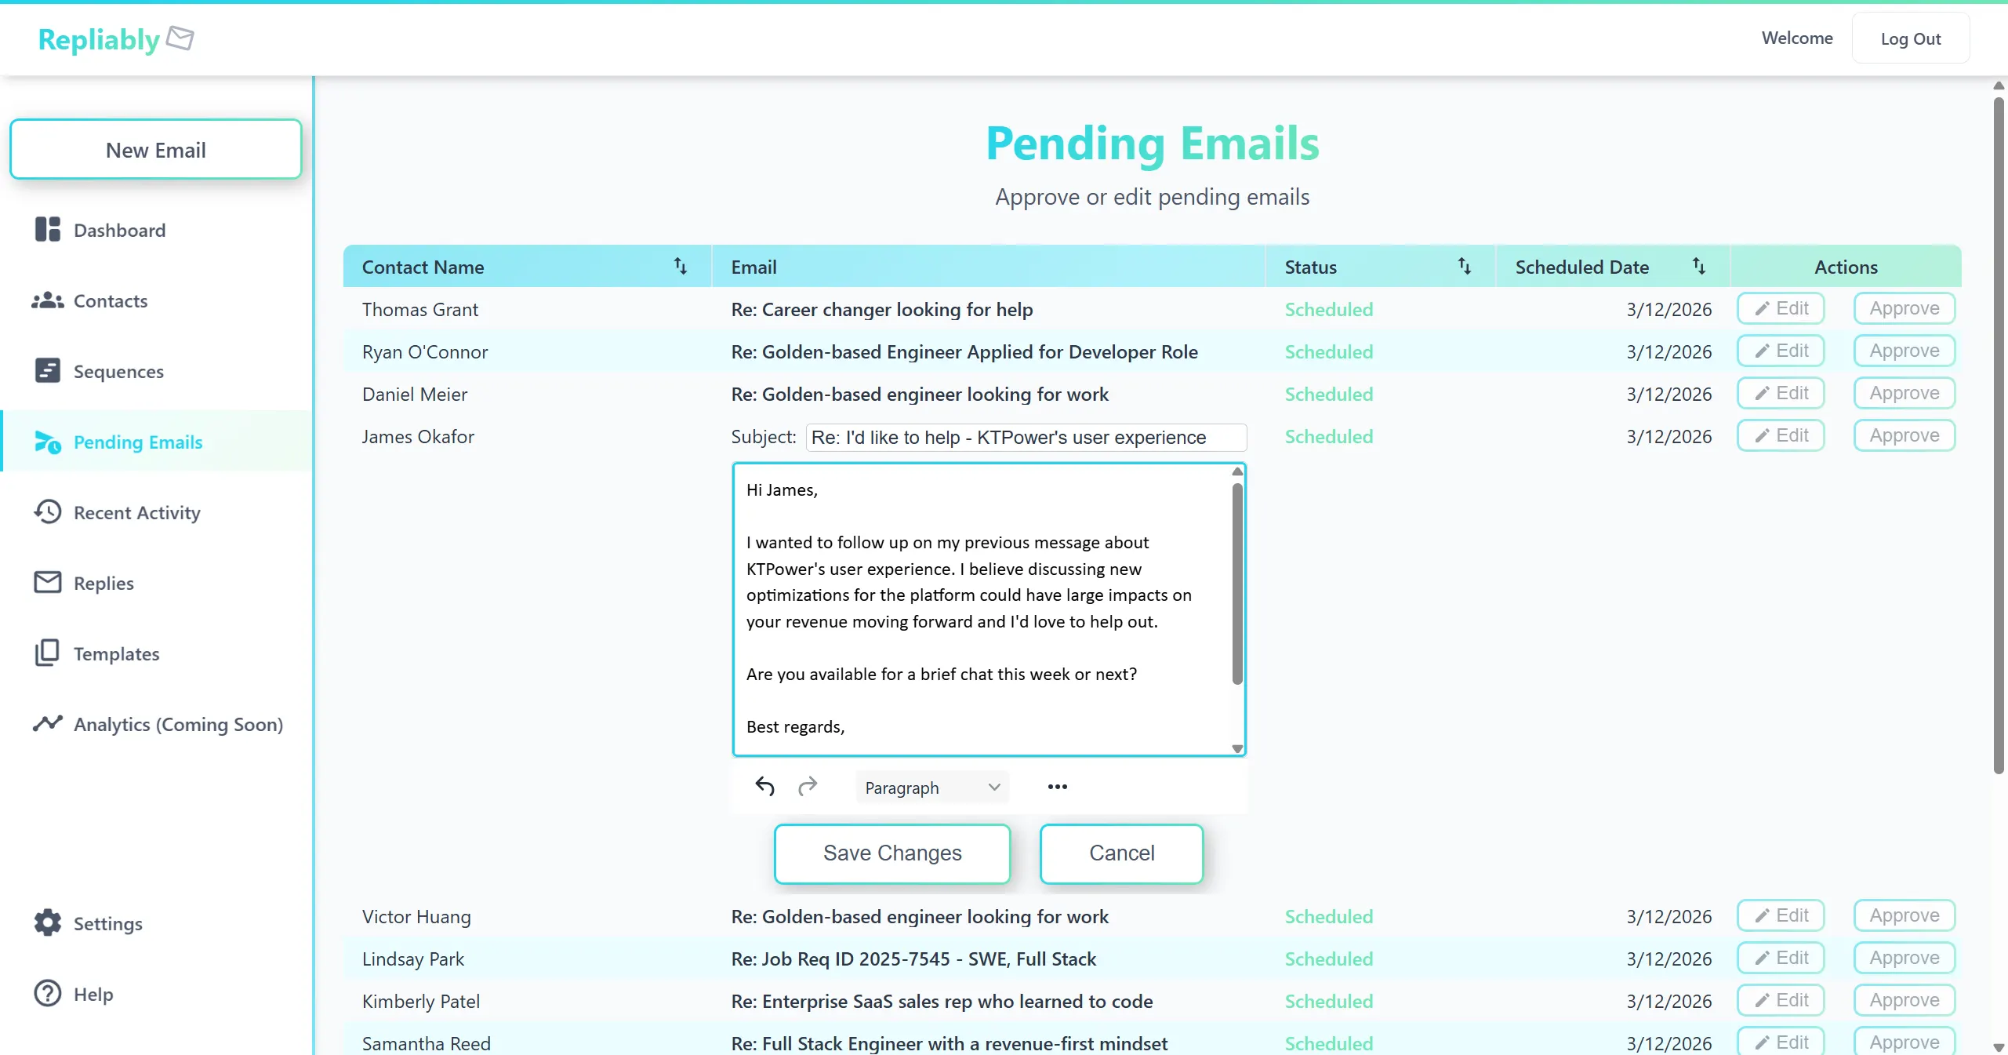Open Sequences via its sidebar icon
The width and height of the screenshot is (2008, 1055).
pyautogui.click(x=46, y=371)
